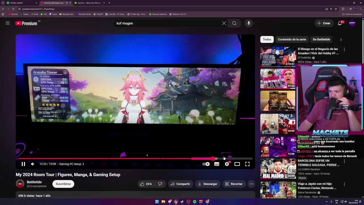Screen dimensions: 364x205
Task: Open options menu for BARCELONA SUFRE video
Action: 344,161
